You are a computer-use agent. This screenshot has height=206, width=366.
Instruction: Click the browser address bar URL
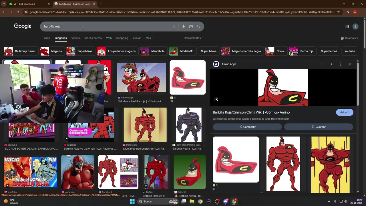182,12
